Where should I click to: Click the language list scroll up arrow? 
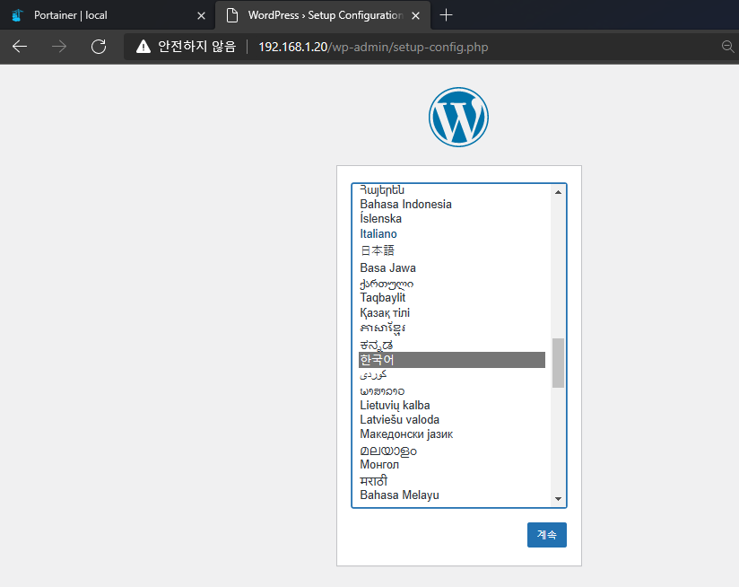pos(558,192)
